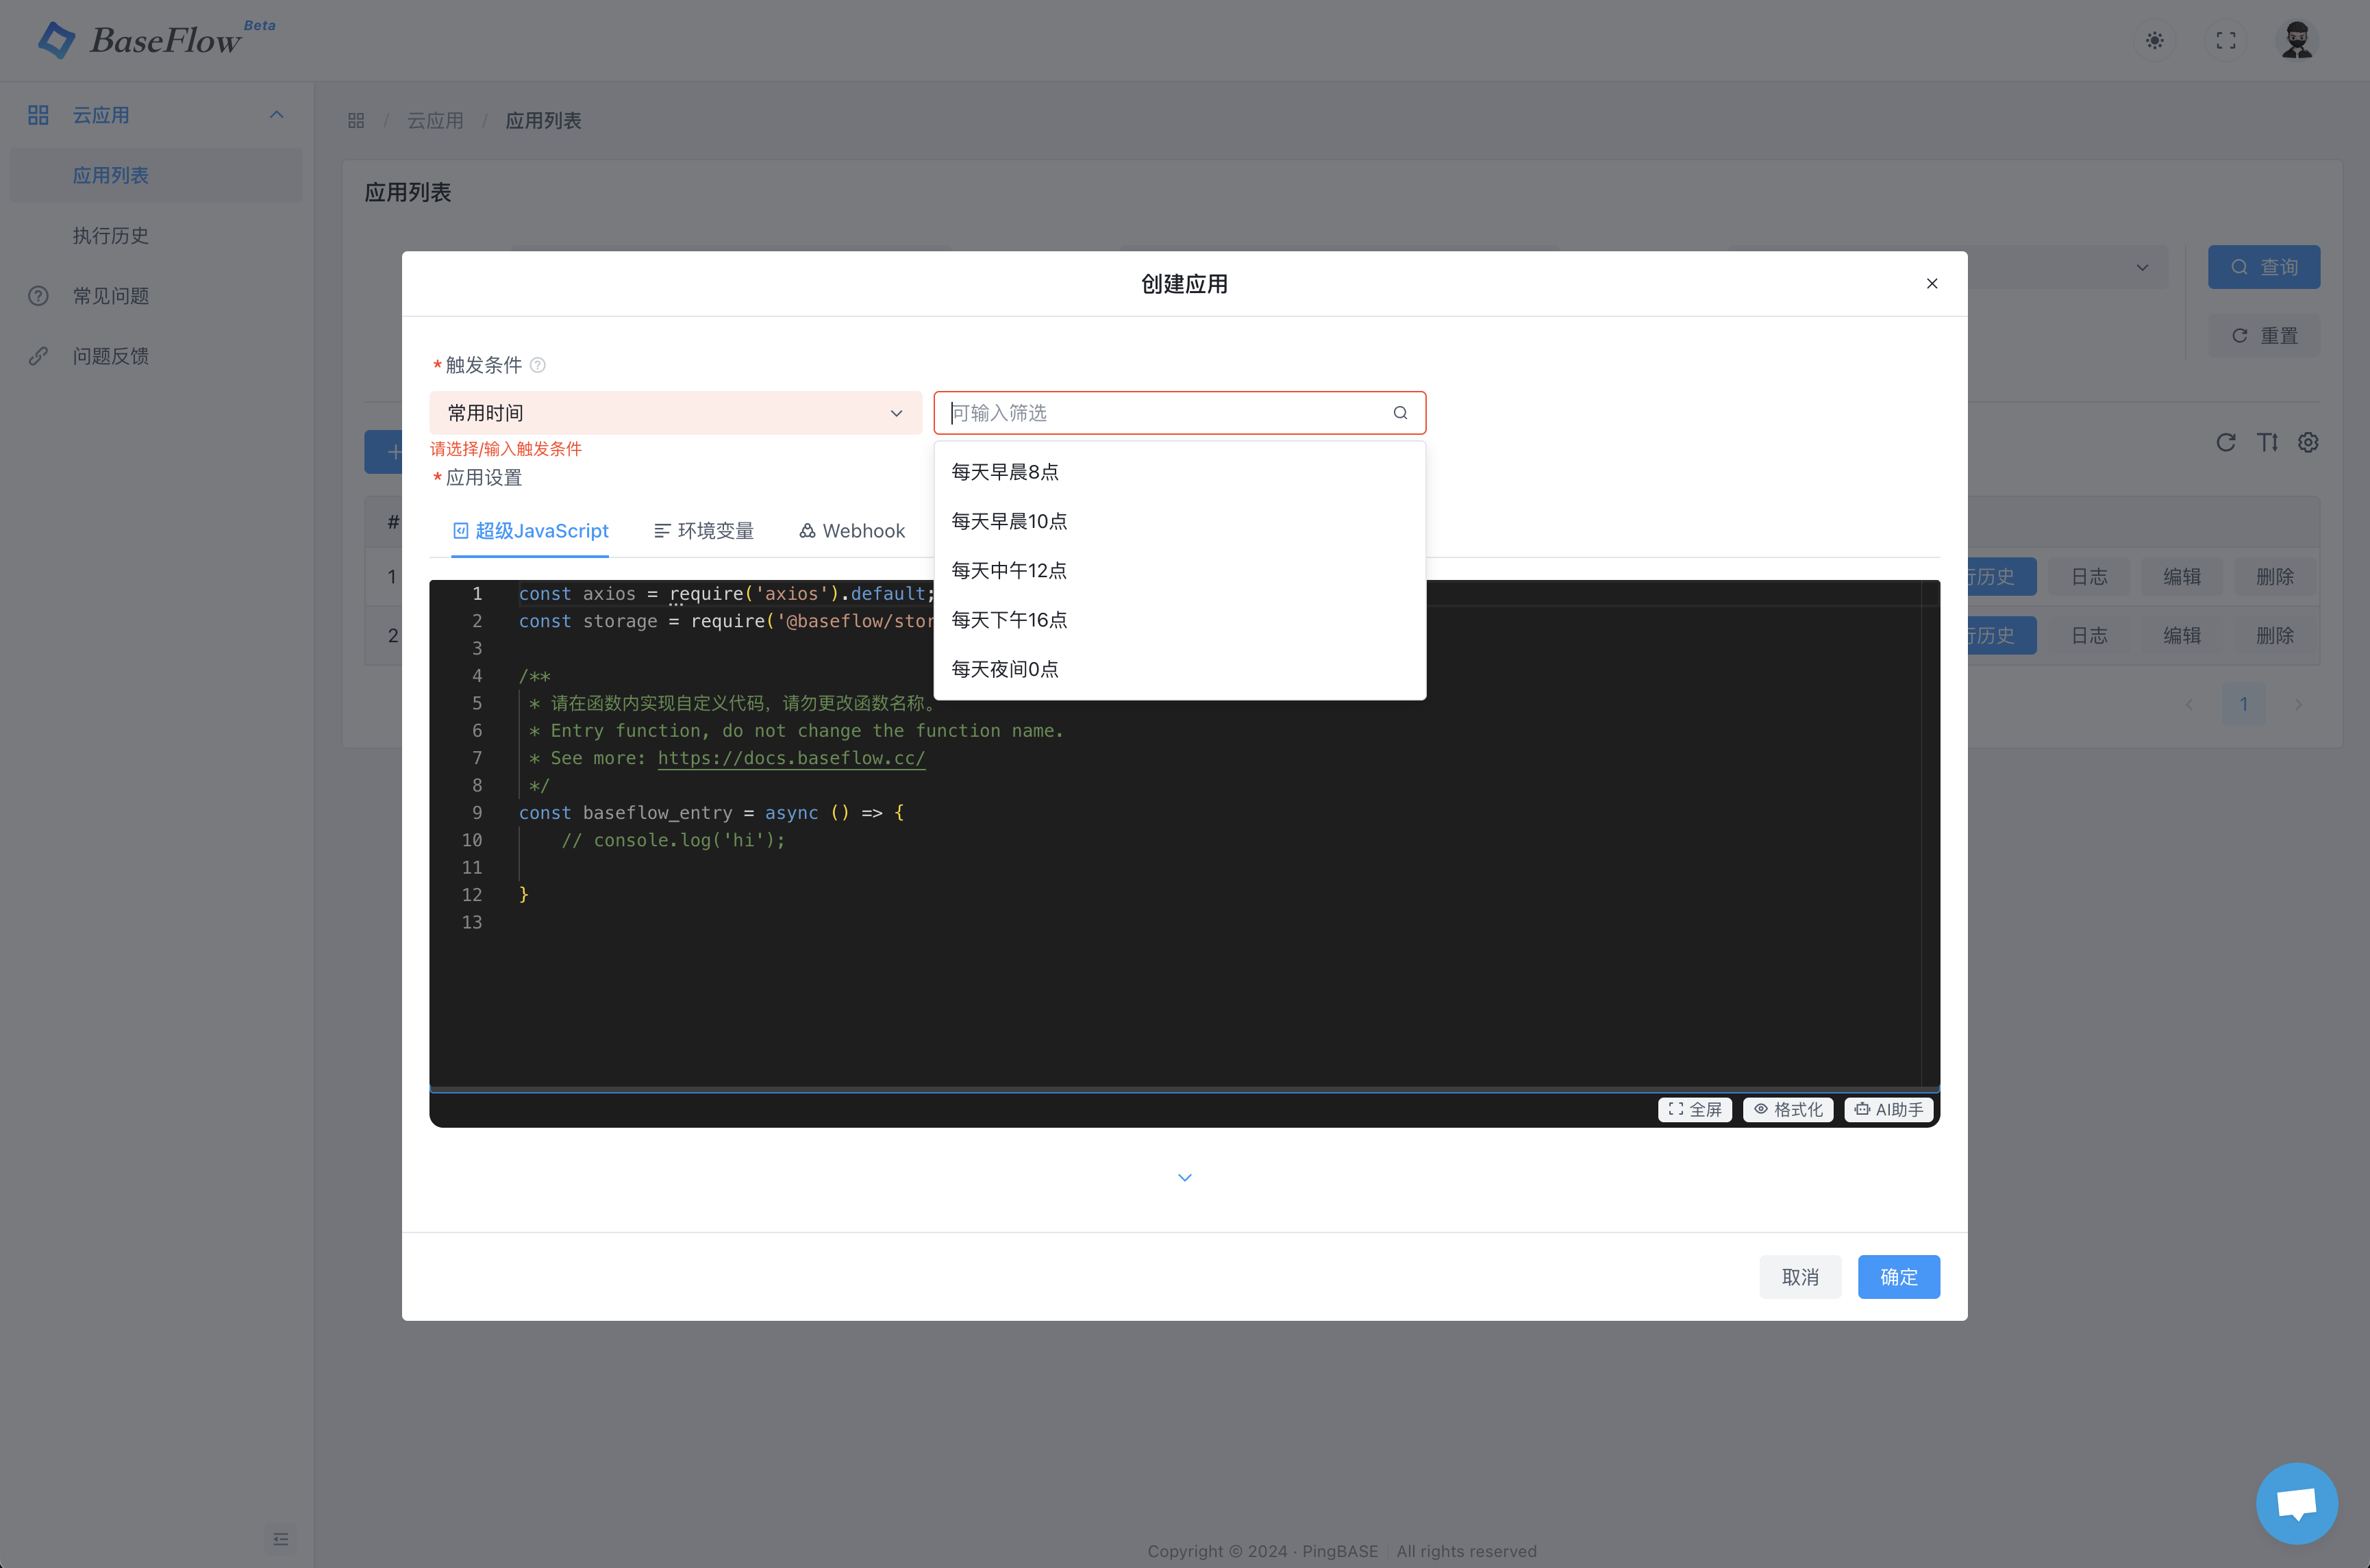Choose 每天早晨10点 from the list

pyautogui.click(x=1180, y=521)
